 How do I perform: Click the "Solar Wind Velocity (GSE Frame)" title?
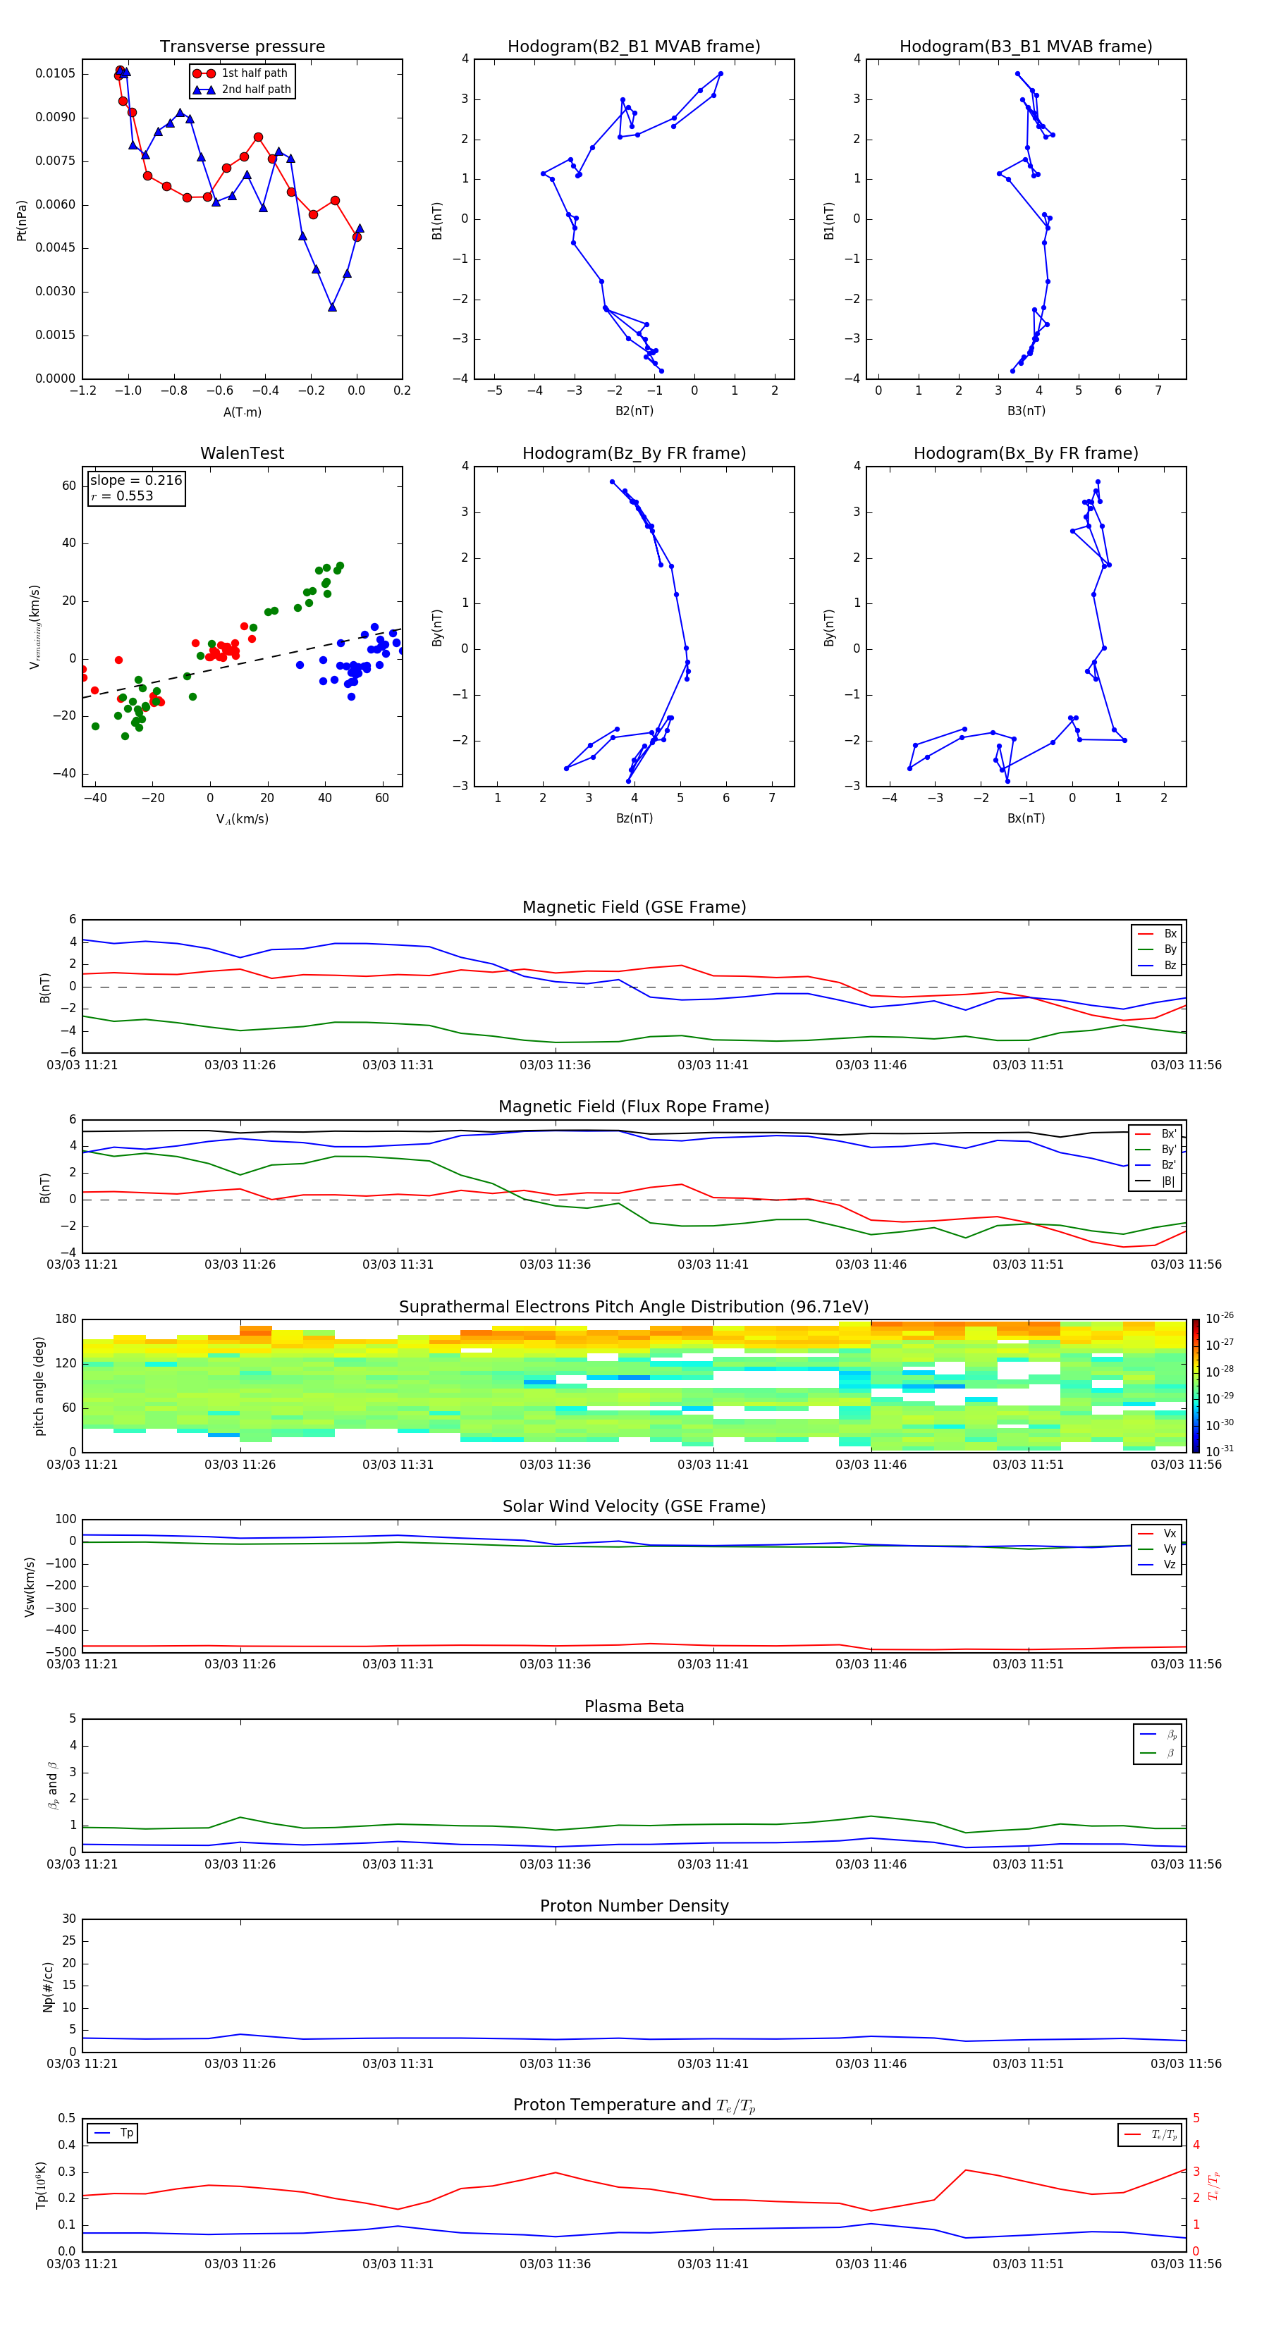click(634, 1506)
